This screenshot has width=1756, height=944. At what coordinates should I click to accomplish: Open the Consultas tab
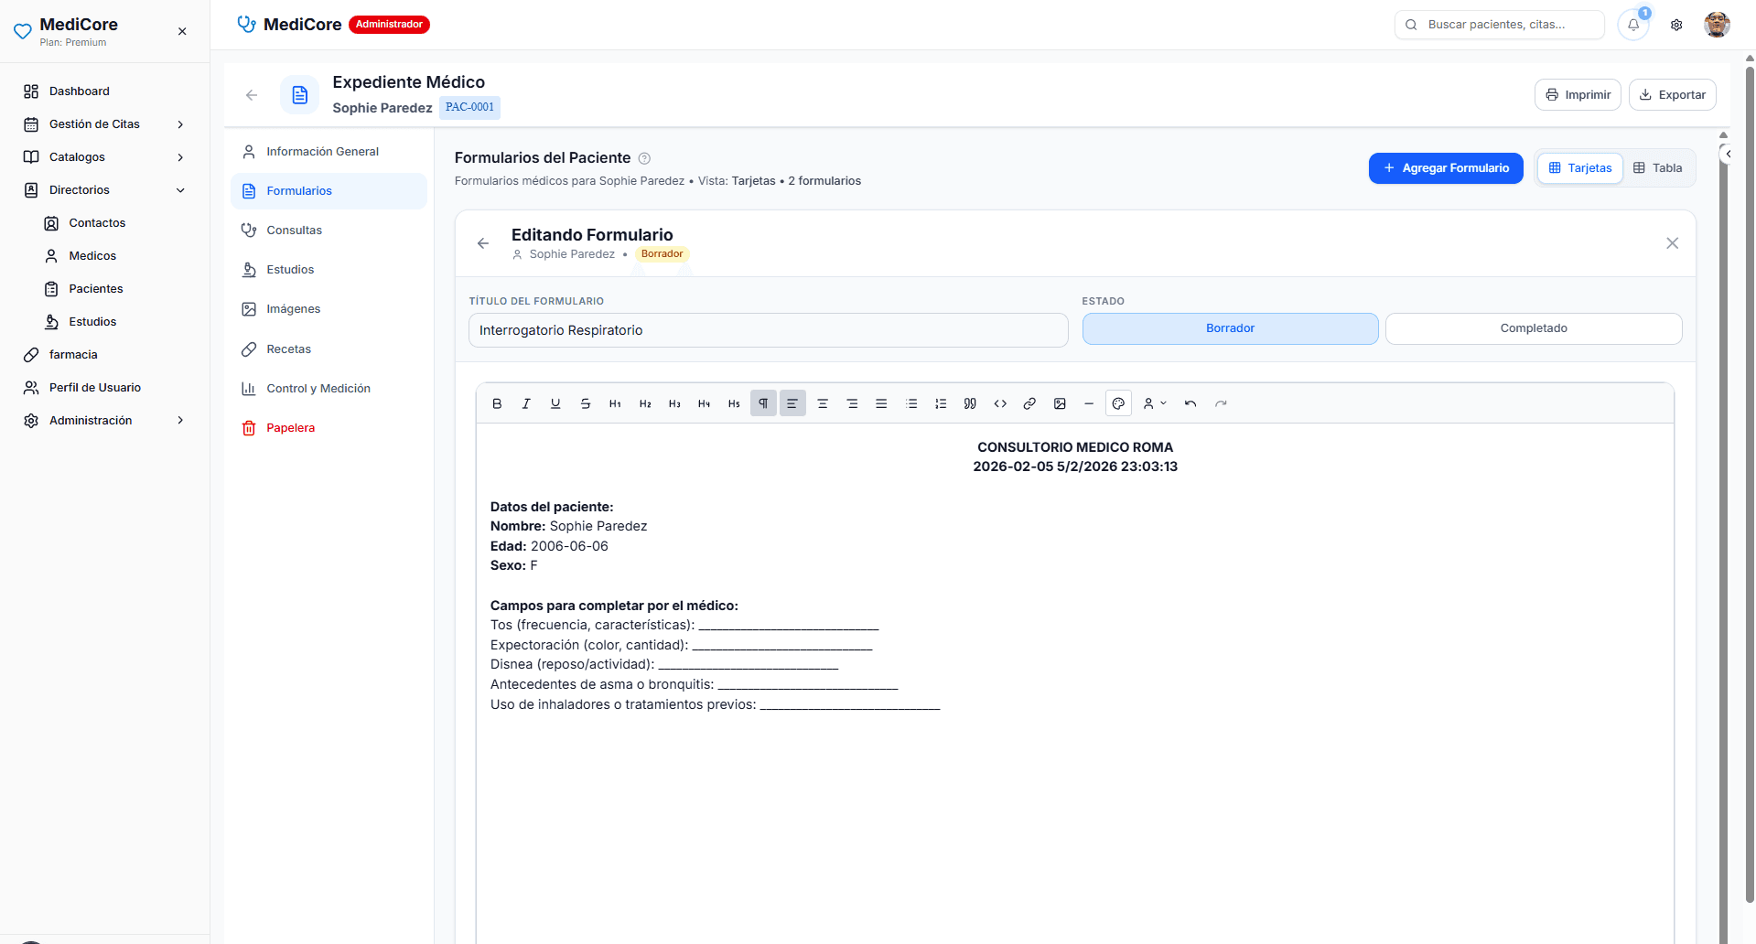[294, 231]
